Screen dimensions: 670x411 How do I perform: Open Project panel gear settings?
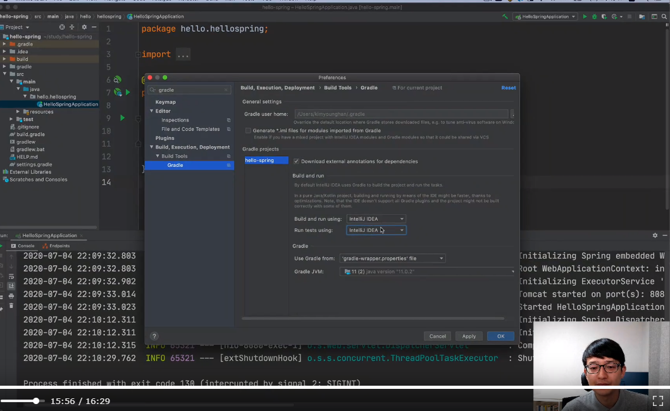tap(84, 27)
